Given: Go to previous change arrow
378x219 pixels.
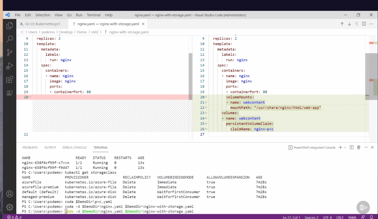Looking at the screenshot, I should point(342,24).
